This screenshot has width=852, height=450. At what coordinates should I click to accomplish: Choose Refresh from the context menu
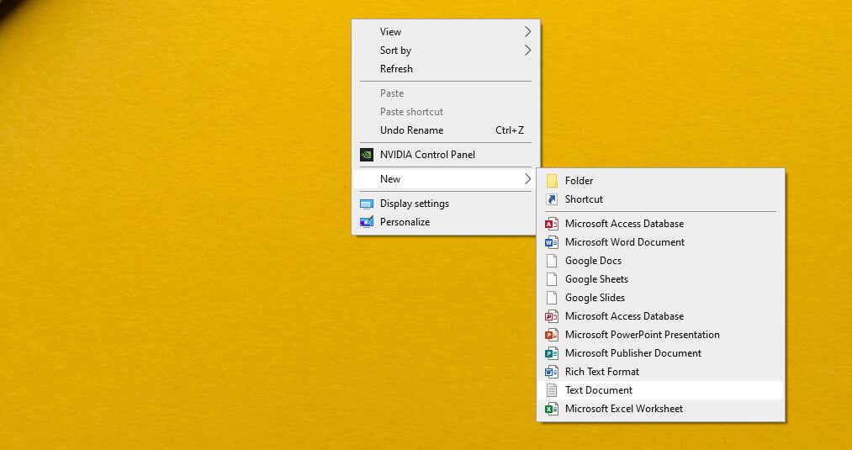(446, 69)
